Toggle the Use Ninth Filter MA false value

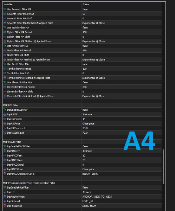click(122, 46)
